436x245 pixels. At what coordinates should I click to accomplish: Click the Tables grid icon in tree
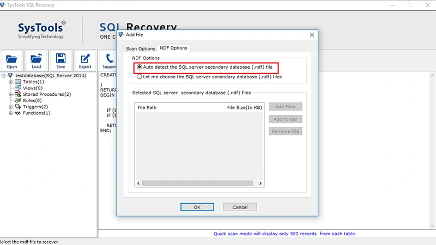(x=18, y=82)
